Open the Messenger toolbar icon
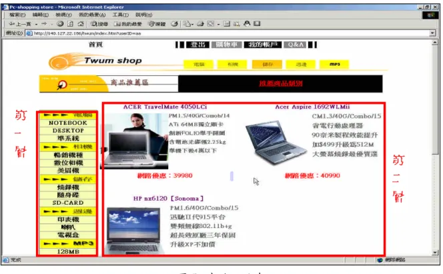443x274 pixels. click(x=247, y=24)
